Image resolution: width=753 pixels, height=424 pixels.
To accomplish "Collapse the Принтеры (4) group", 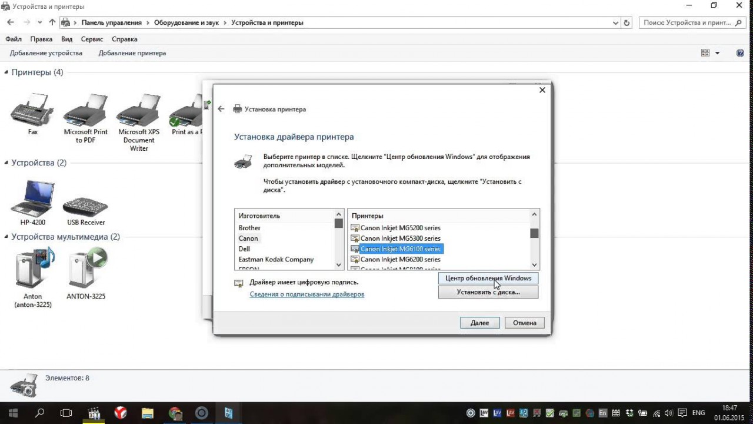I will [6, 72].
